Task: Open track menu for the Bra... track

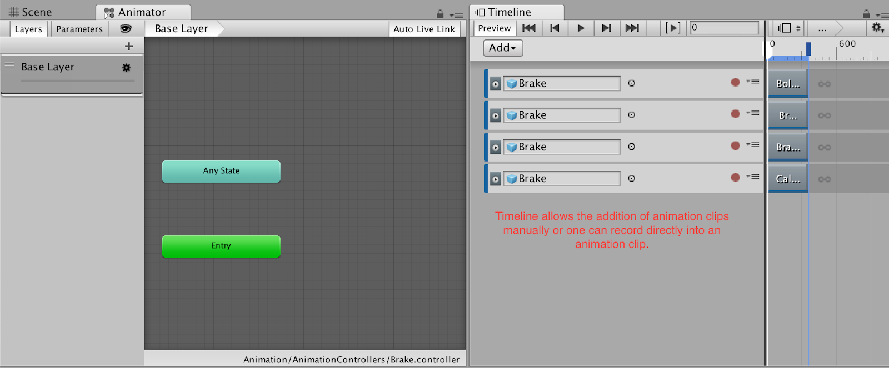Action: click(753, 145)
